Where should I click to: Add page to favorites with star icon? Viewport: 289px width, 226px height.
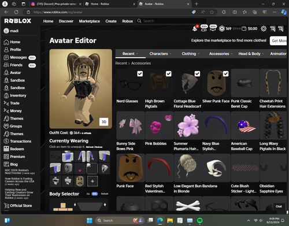point(212,12)
